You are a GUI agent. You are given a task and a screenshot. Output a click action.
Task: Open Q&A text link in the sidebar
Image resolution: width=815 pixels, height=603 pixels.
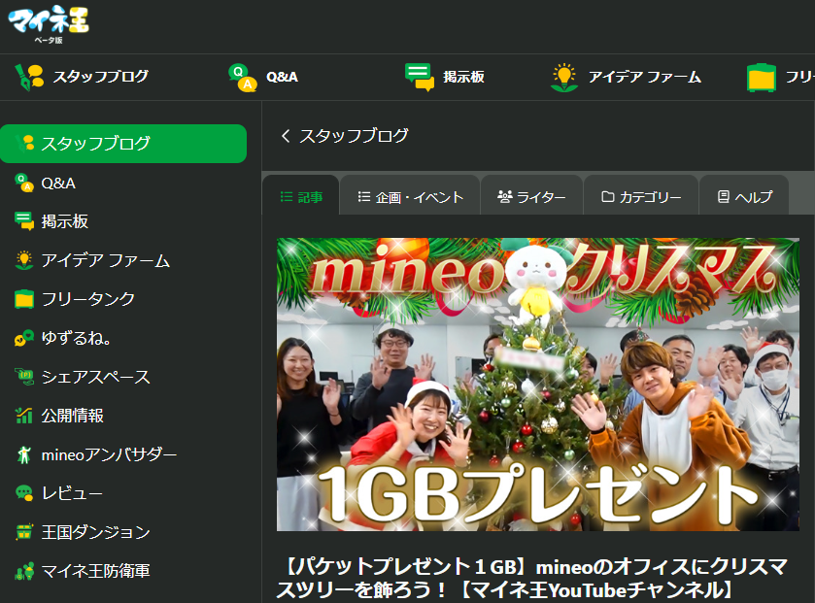point(58,184)
